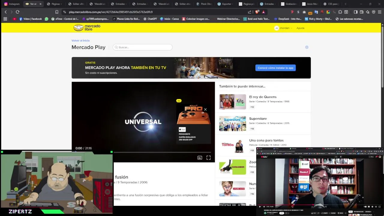Open the share icon in the address bar
The image size is (384, 216).
[250, 12]
